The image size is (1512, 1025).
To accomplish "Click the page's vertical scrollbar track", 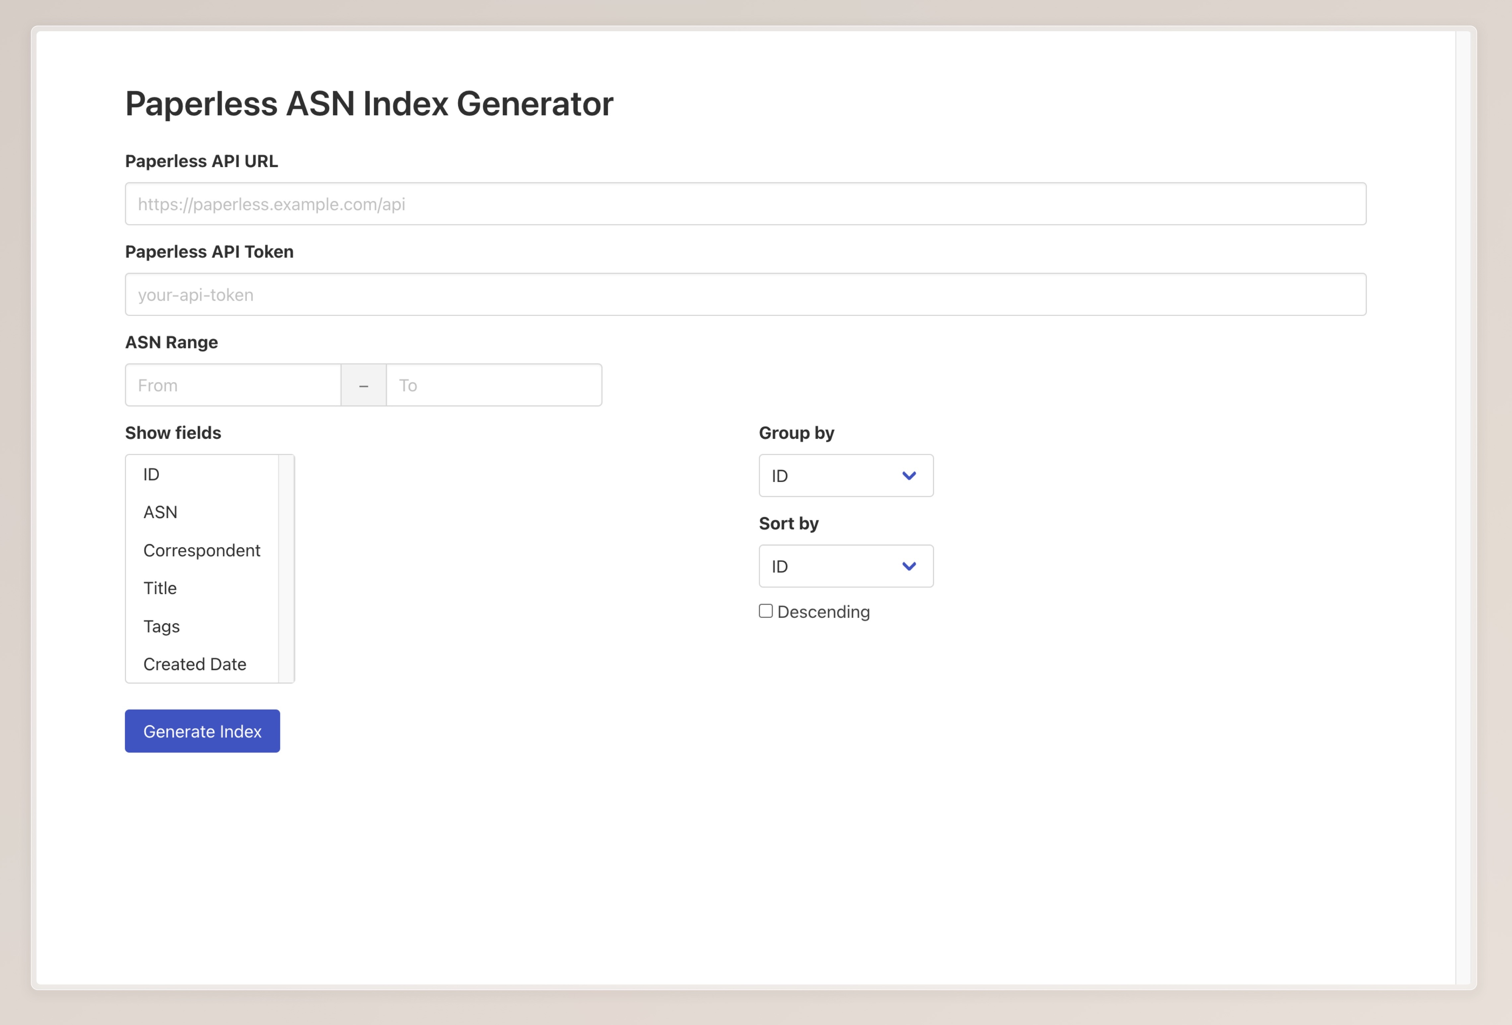I will (x=1463, y=507).
